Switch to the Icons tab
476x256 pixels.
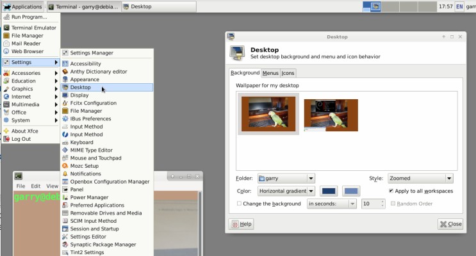coord(288,73)
